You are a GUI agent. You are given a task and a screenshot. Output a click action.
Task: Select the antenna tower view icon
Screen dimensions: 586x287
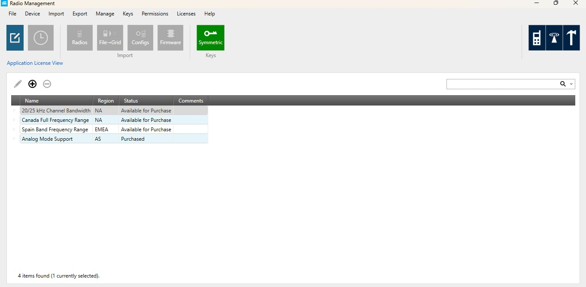pos(554,38)
